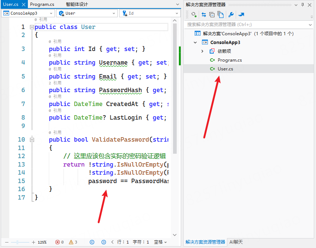Click the warning triangle icon in status bar
The width and height of the screenshot is (316, 248).
click(x=71, y=242)
